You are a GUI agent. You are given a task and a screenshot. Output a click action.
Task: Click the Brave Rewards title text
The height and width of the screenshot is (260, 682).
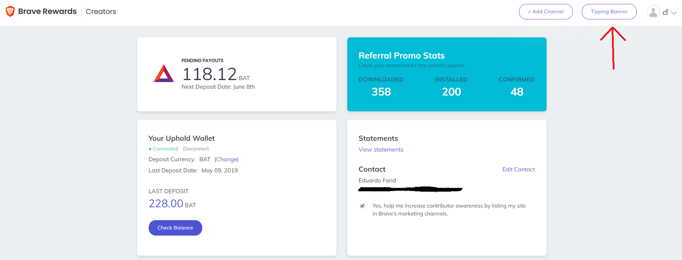pyautogui.click(x=47, y=11)
